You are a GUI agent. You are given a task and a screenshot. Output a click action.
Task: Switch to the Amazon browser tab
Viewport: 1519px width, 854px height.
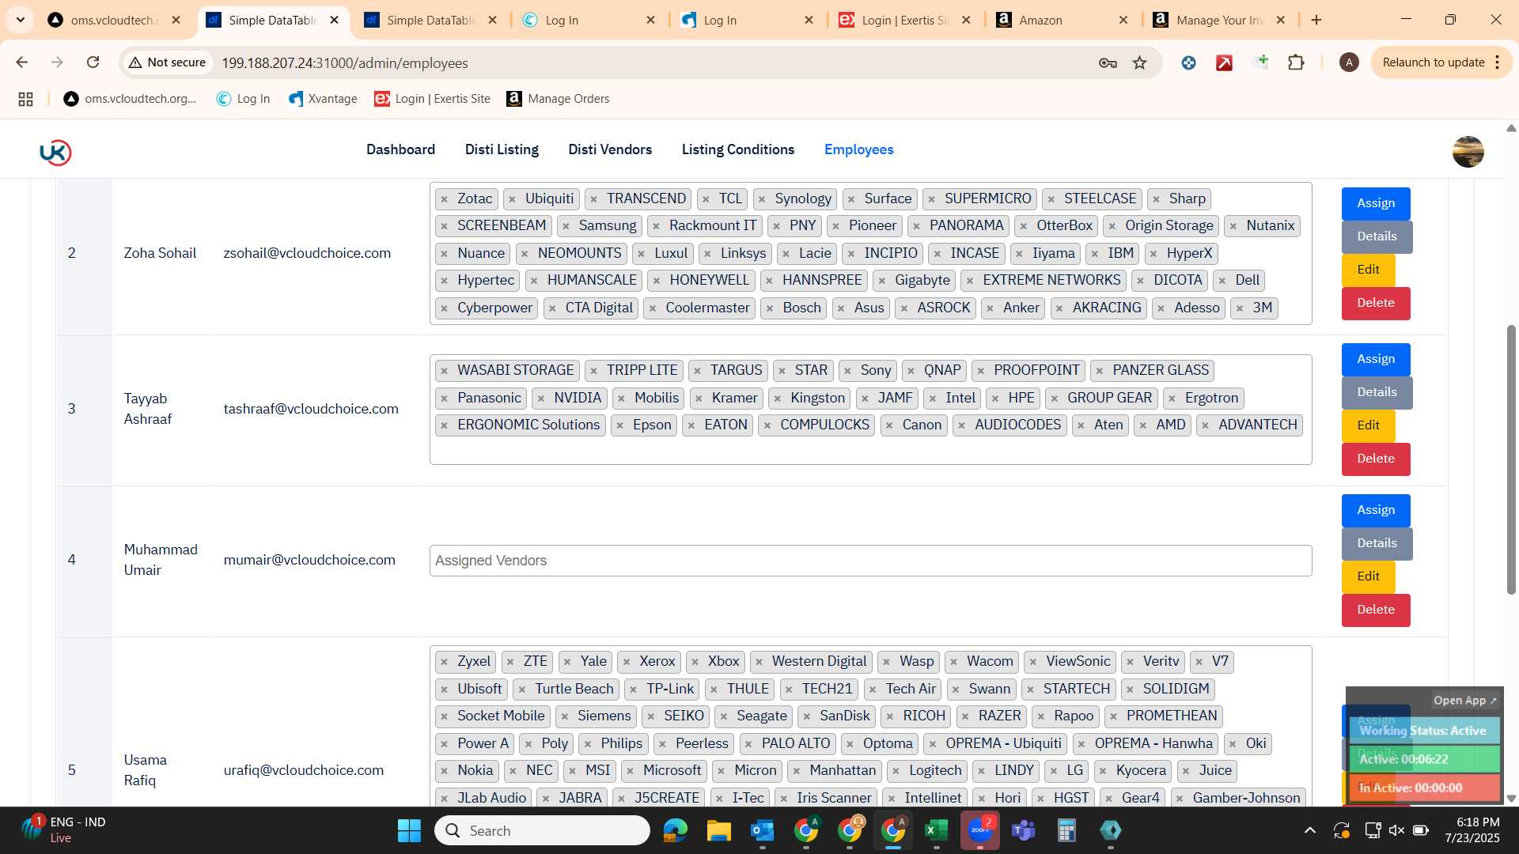pyautogui.click(x=1063, y=20)
